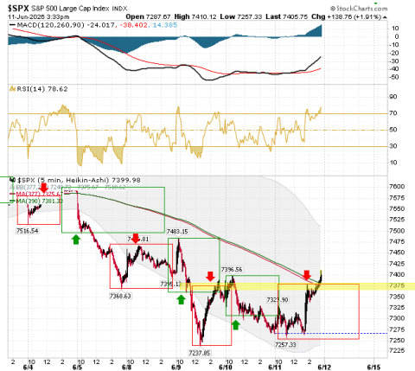Click the black MACD legend line marker
The image size is (415, 371).
[x=12, y=25]
